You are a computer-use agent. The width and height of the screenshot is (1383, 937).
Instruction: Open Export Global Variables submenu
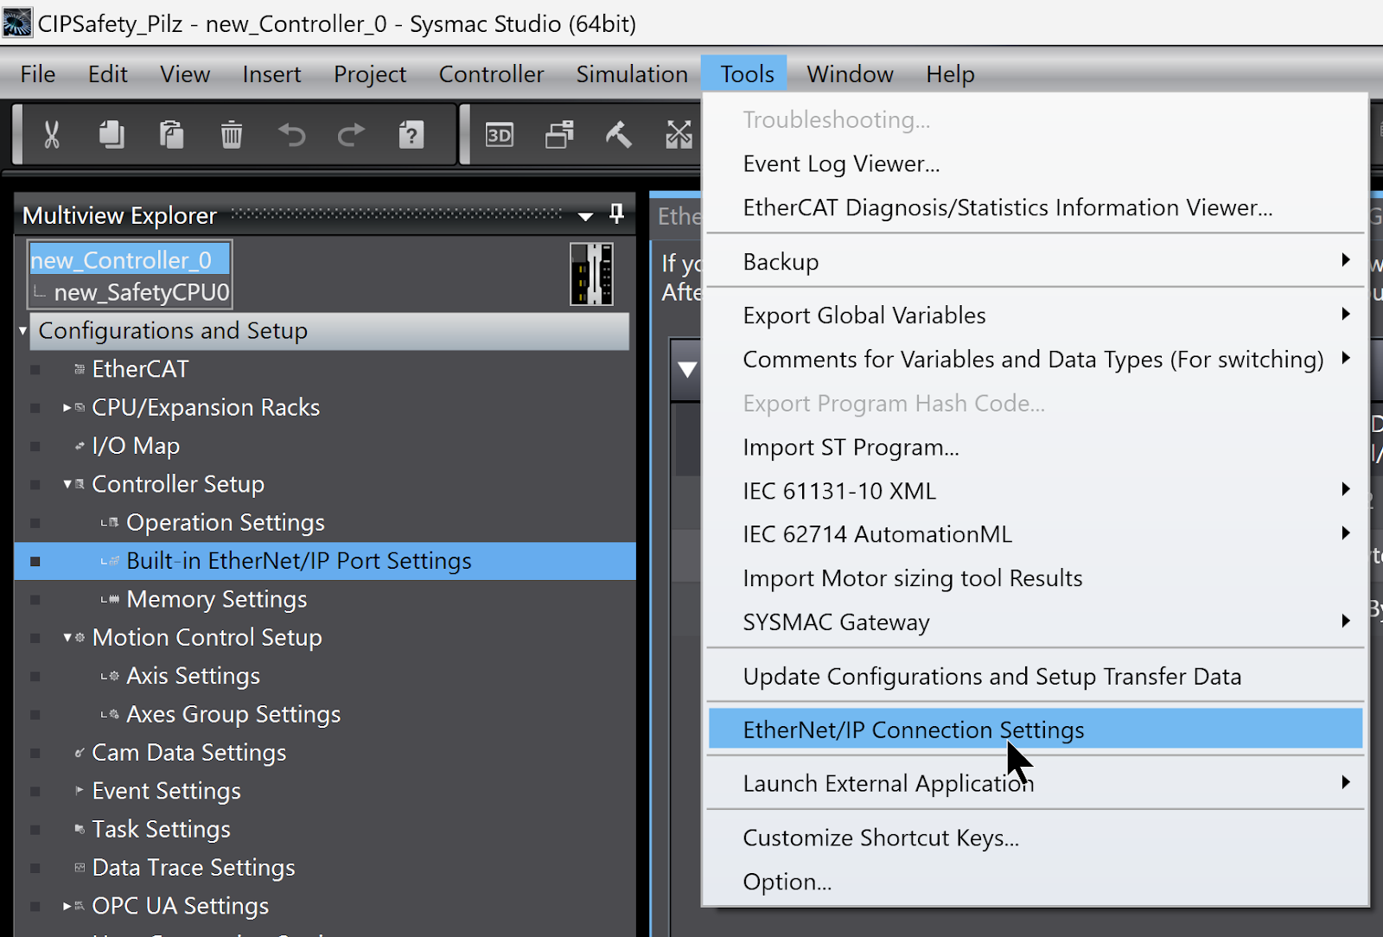coord(1036,315)
